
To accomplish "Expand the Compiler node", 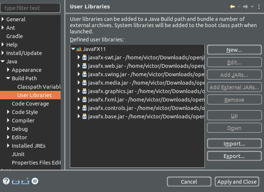I will 8,120.
